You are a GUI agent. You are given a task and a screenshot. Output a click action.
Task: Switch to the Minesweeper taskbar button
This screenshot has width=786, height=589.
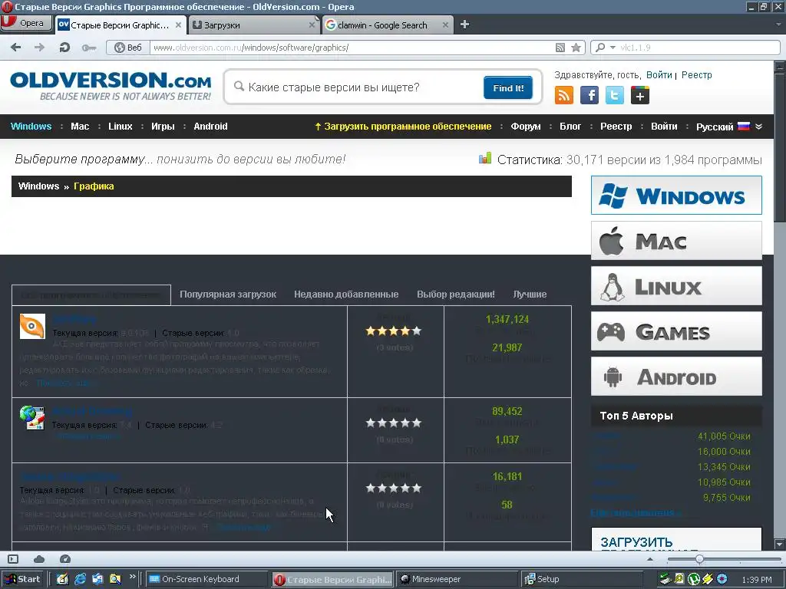pyautogui.click(x=455, y=579)
